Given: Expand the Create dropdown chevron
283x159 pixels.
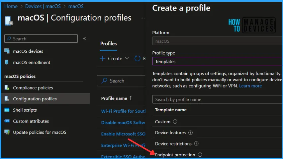Looking at the screenshot, I should [x=127, y=58].
